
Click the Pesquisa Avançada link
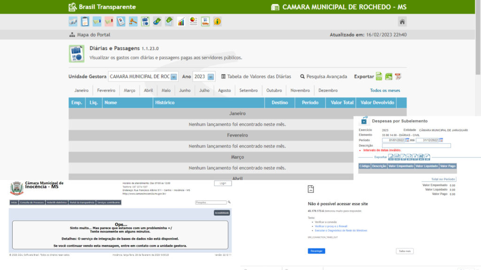coord(324,76)
